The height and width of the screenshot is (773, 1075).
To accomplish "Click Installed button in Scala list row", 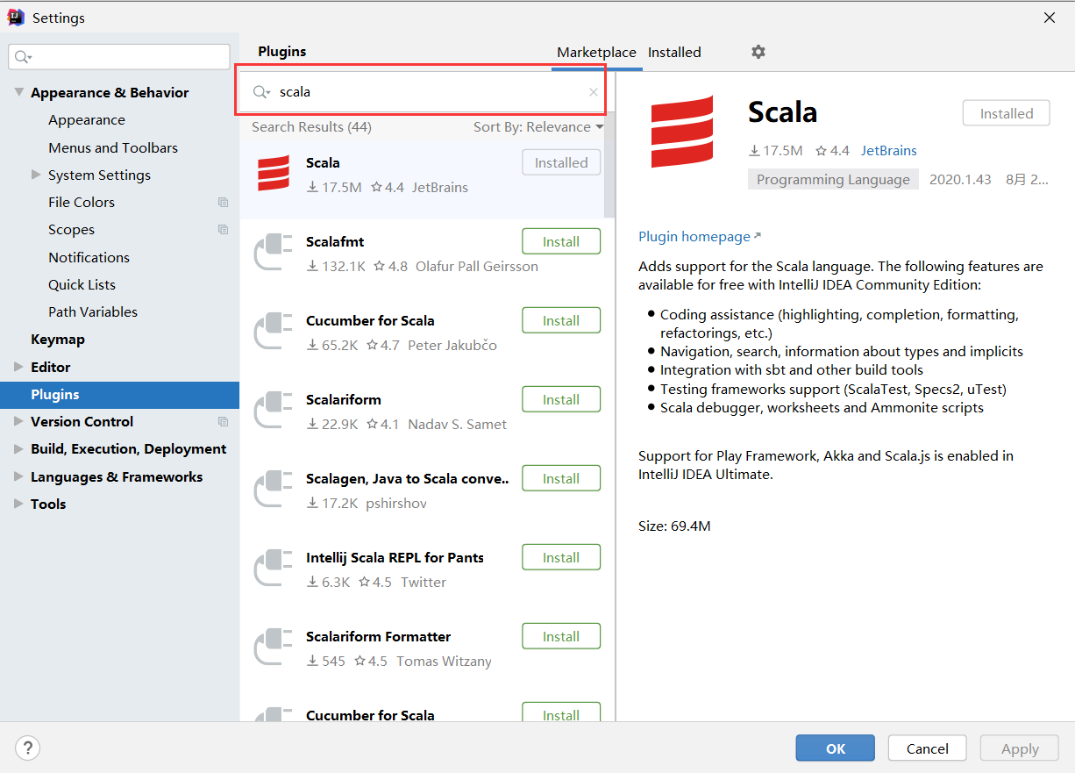I will tap(561, 162).
